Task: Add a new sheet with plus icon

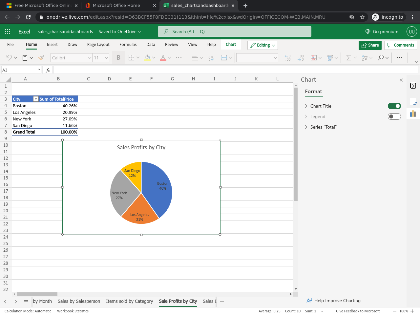Action: click(222, 302)
